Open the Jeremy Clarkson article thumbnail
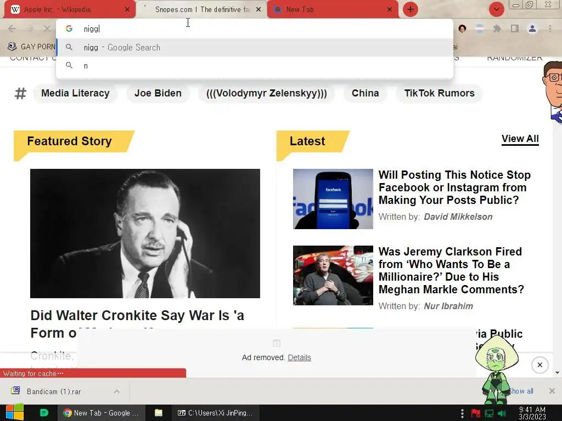 pyautogui.click(x=333, y=275)
